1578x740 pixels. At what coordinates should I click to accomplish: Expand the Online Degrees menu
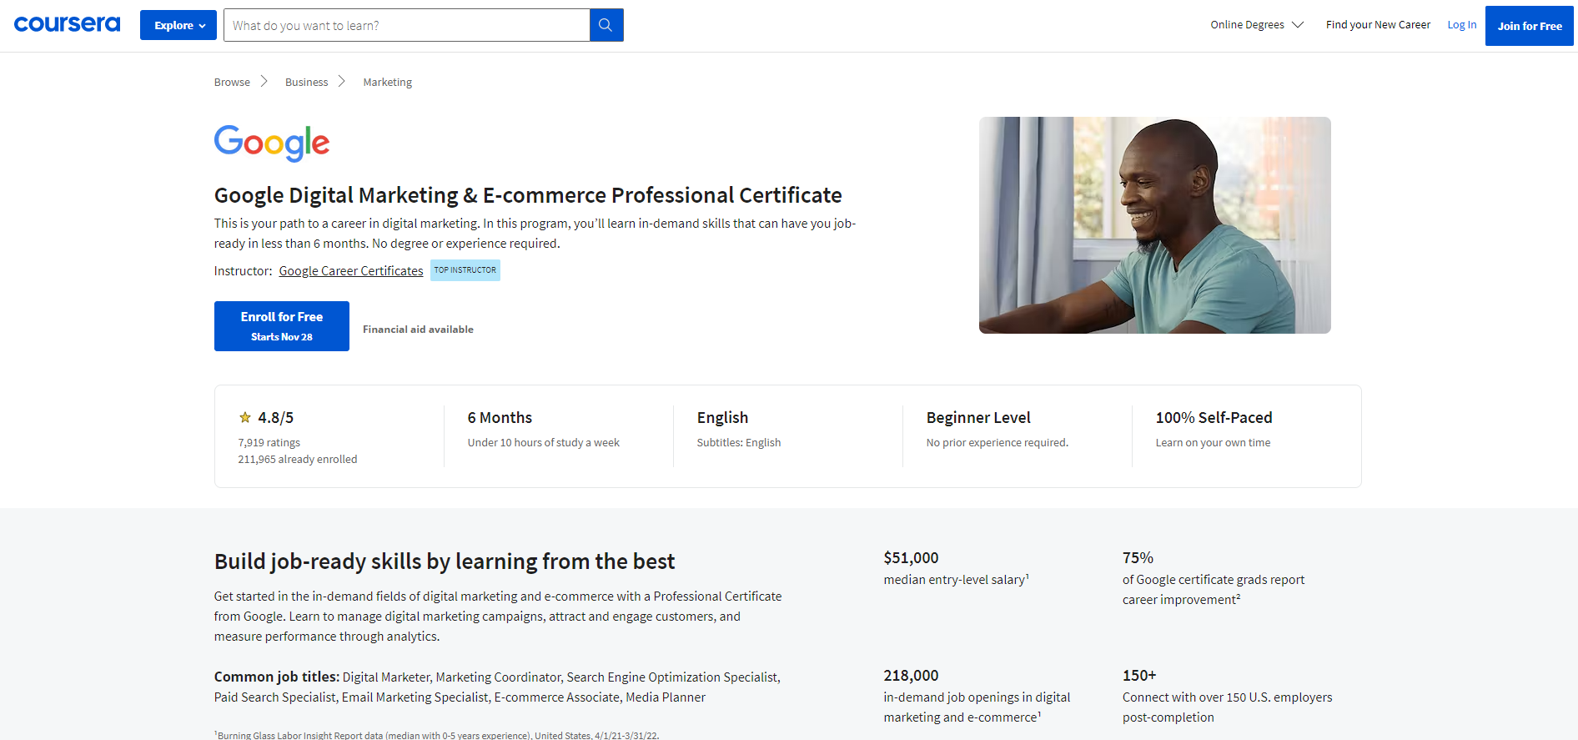pyautogui.click(x=1257, y=25)
